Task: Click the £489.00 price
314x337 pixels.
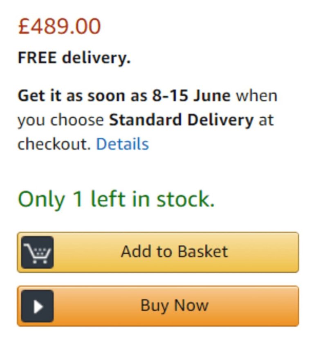Action: point(59,27)
